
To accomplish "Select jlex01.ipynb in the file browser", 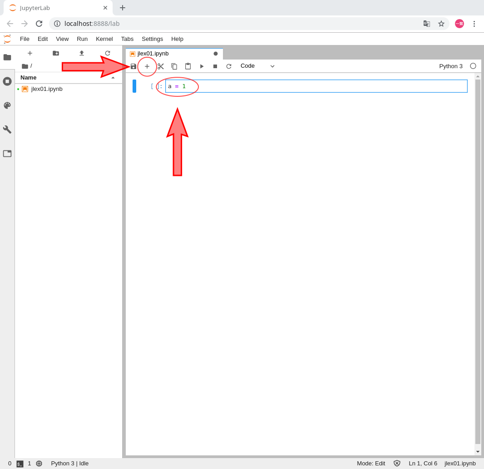I will point(47,89).
